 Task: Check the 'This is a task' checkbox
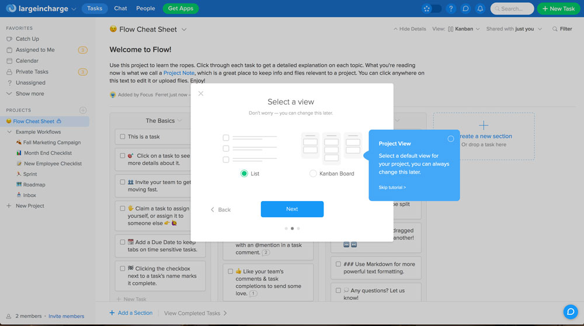[x=123, y=137]
